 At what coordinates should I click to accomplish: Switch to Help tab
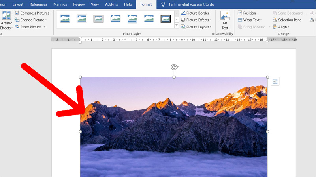128,4
